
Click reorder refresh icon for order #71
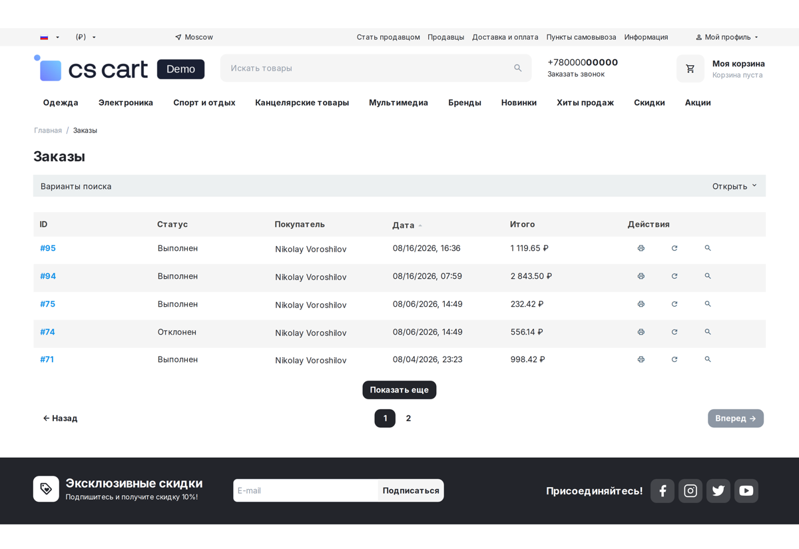[x=674, y=359]
